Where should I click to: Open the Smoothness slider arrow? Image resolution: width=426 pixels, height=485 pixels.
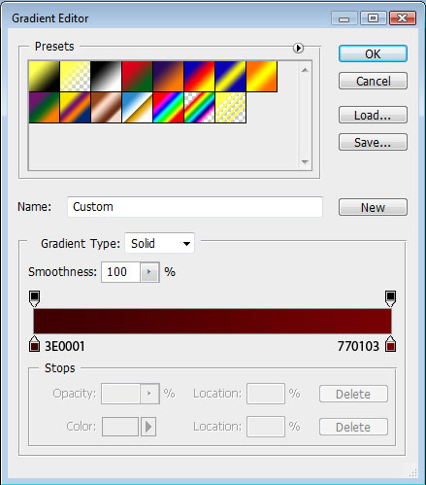pos(149,272)
